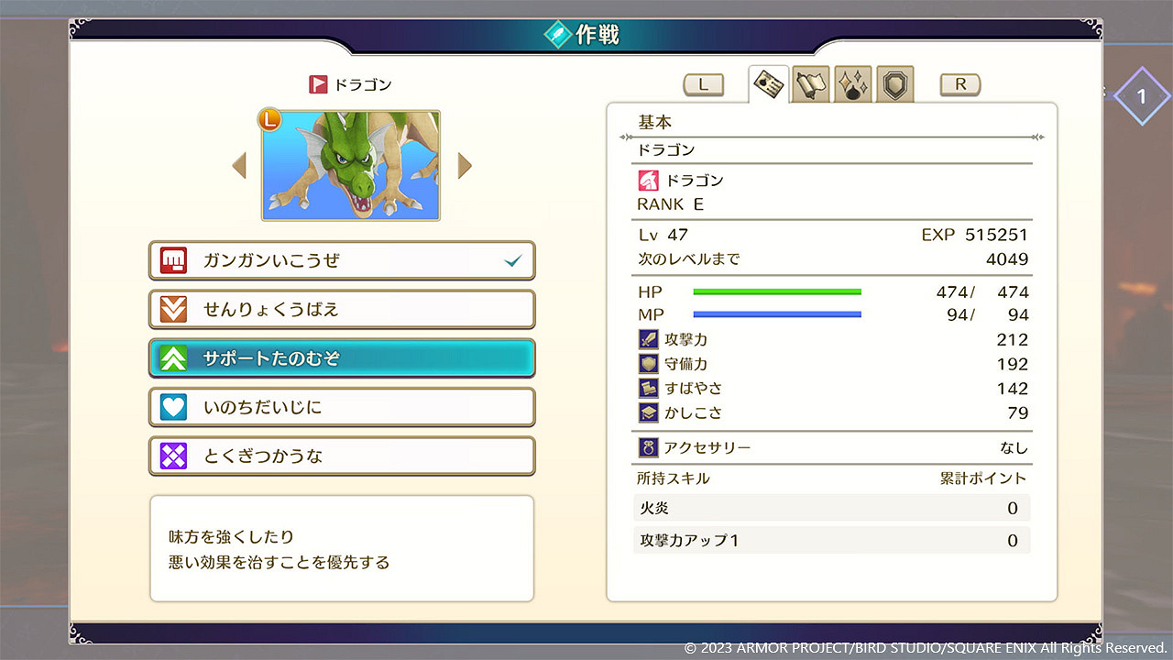Open the skills sparkle tab icon
Image resolution: width=1173 pixels, height=660 pixels.
click(853, 84)
